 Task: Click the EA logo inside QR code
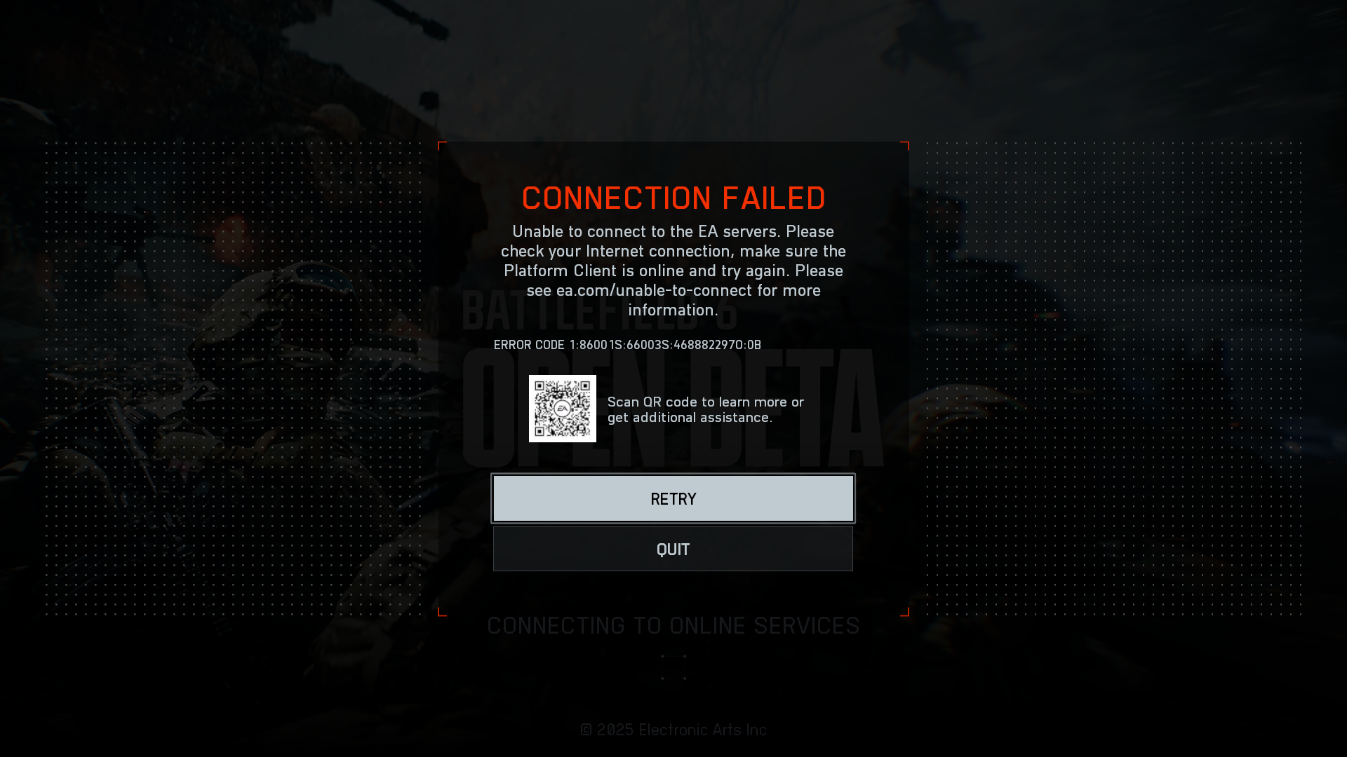(563, 409)
